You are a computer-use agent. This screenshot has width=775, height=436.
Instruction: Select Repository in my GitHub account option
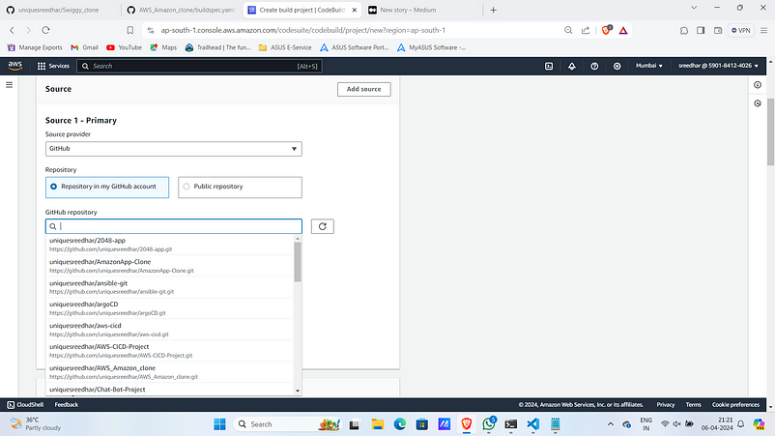point(106,188)
